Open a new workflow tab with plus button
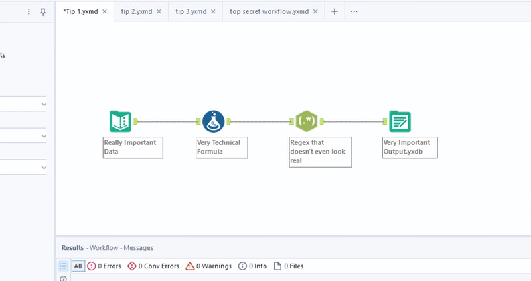Viewport: 531px width, 281px height. (335, 11)
